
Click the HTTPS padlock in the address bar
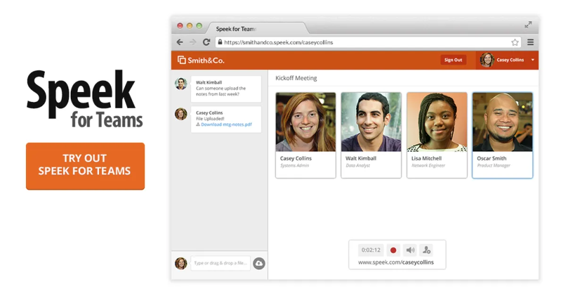pyautogui.click(x=220, y=42)
